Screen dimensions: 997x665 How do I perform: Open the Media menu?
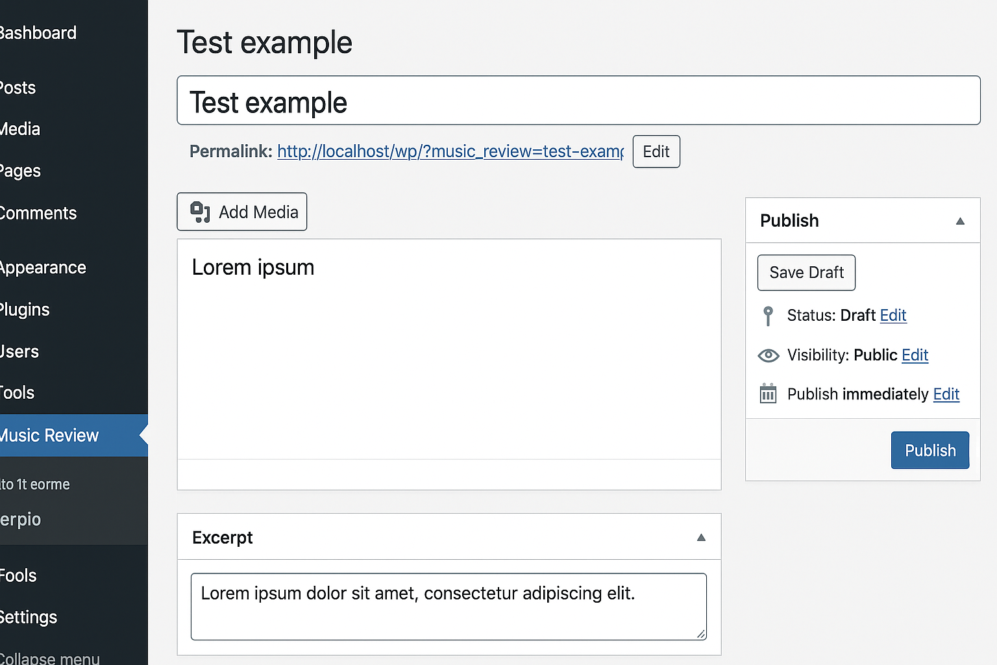(x=19, y=129)
